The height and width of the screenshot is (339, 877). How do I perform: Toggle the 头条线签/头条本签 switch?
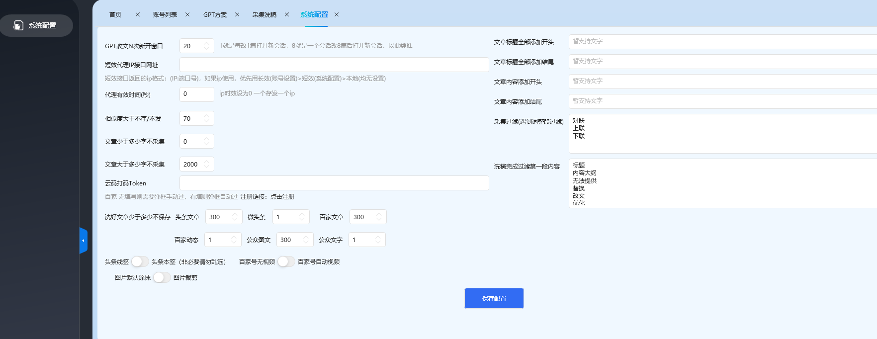140,261
